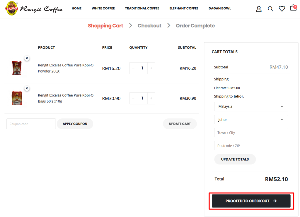Increase quantity of Kopi-O Bags 50's

pyautogui.click(x=151, y=98)
